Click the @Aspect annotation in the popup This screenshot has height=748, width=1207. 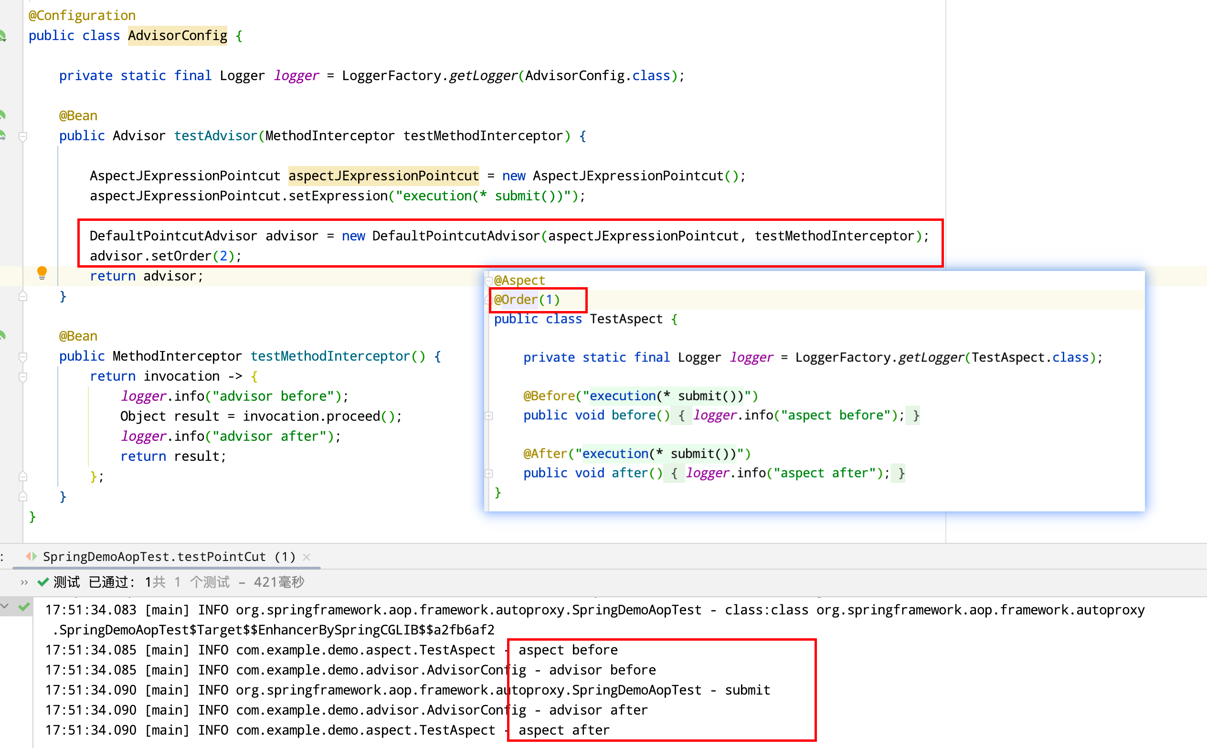(519, 280)
